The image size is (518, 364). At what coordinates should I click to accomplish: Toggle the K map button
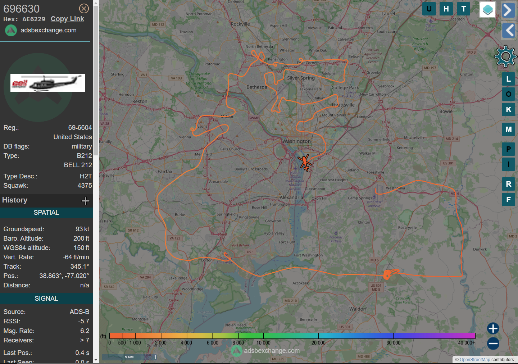(509, 110)
